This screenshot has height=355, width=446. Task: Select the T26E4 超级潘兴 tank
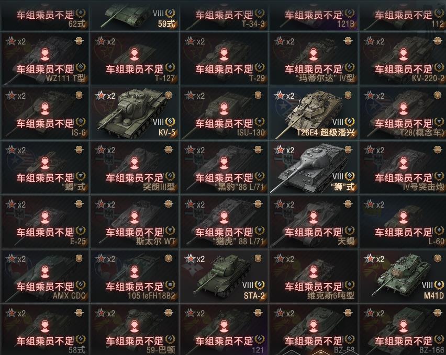tap(314, 113)
